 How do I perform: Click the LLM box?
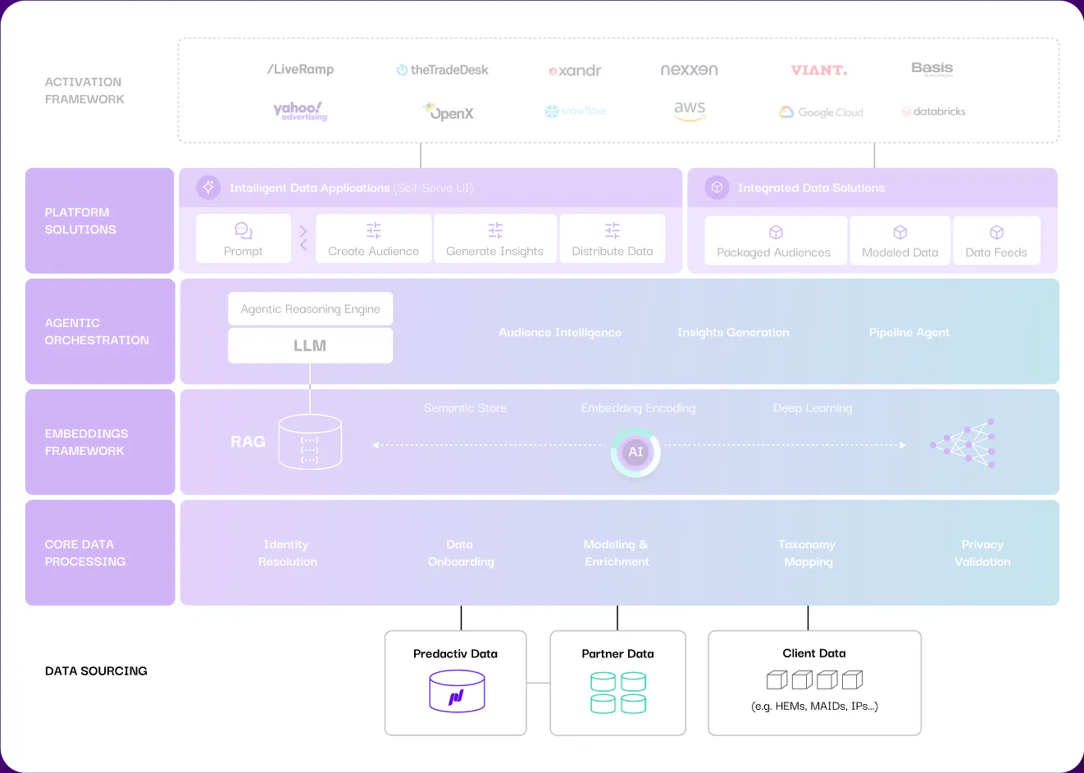[310, 346]
